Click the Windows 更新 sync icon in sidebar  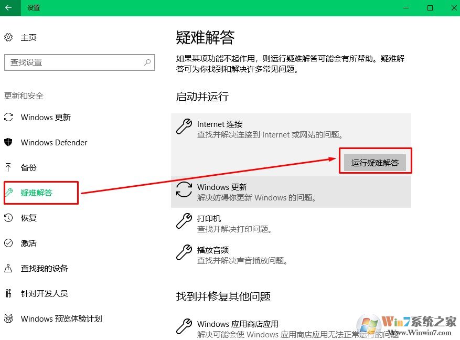click(x=8, y=117)
